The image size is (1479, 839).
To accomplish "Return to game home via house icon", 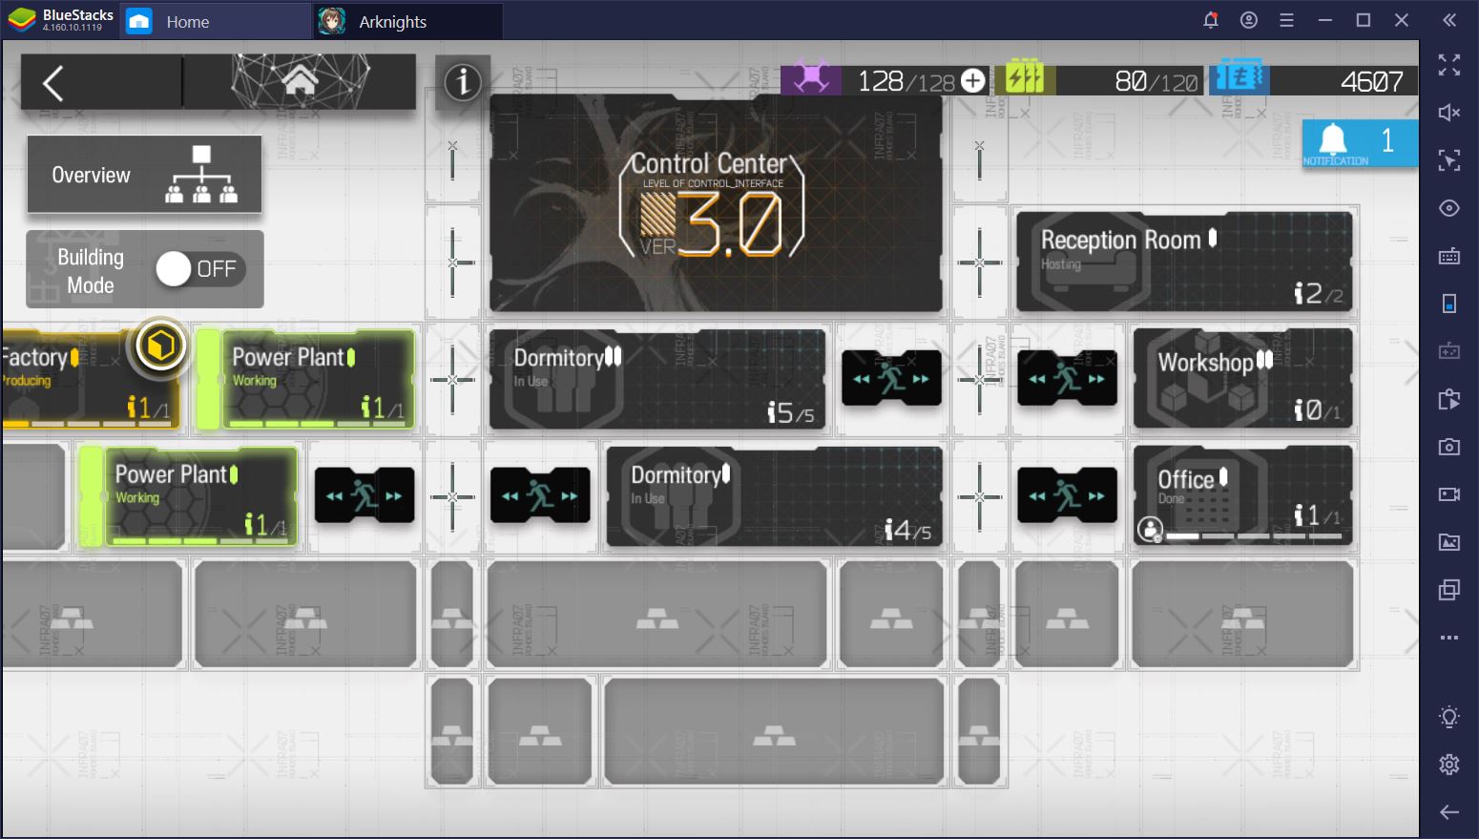I will pyautogui.click(x=300, y=81).
